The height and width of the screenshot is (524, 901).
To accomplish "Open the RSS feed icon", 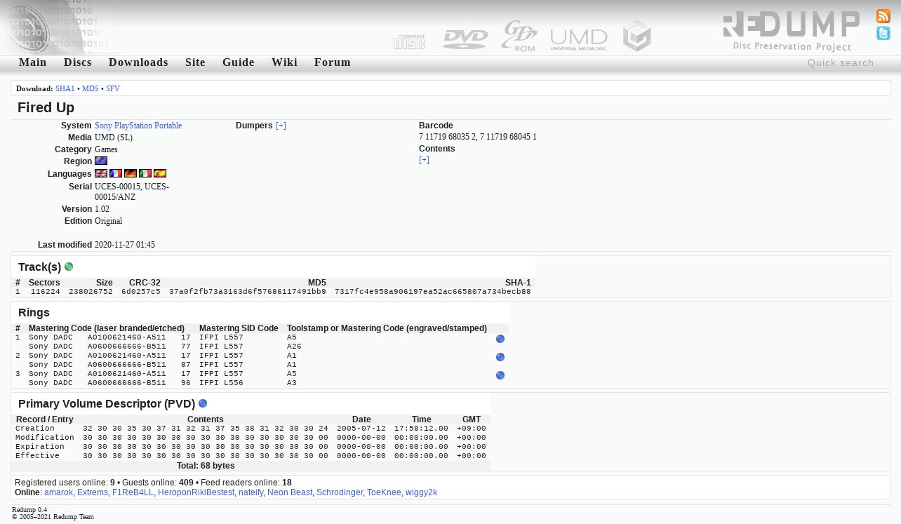I will [x=883, y=16].
